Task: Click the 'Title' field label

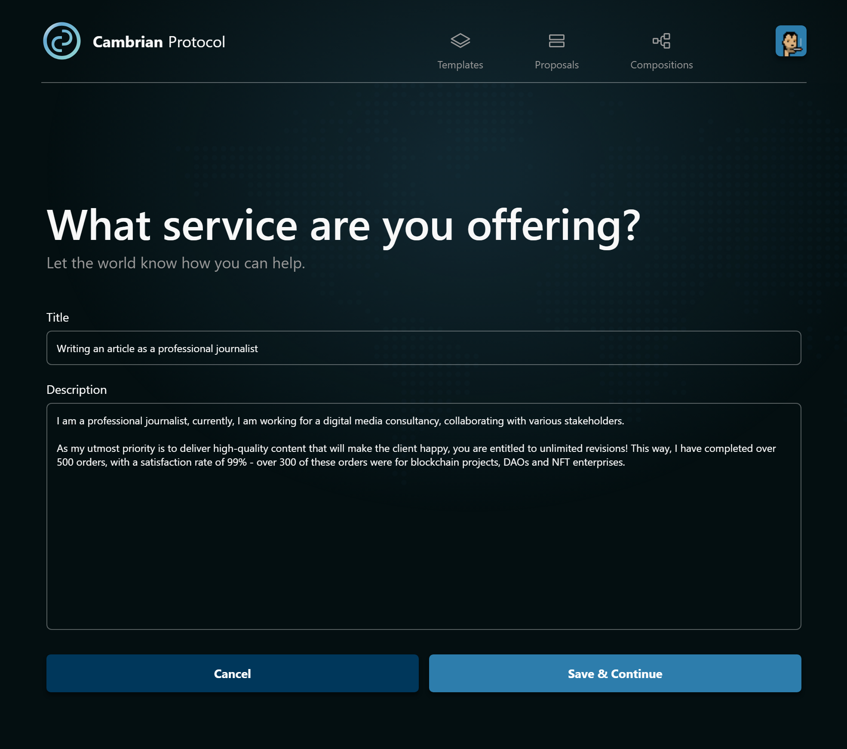Action: point(58,317)
